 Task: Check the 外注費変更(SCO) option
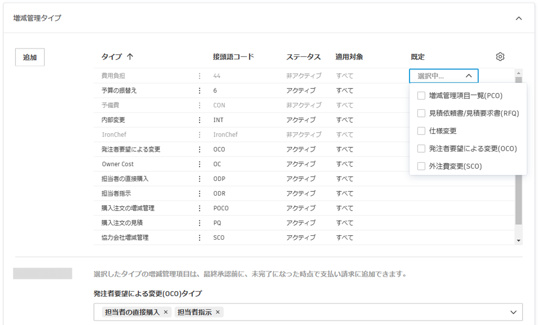[421, 166]
